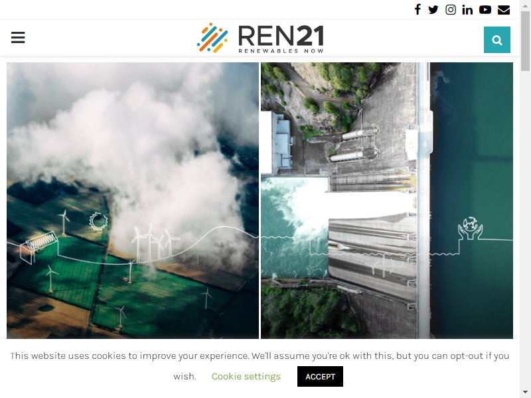
Task: Click the sun outline drawing
Action: 98,222
